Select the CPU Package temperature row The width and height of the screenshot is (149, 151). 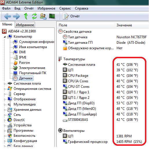click(100, 76)
